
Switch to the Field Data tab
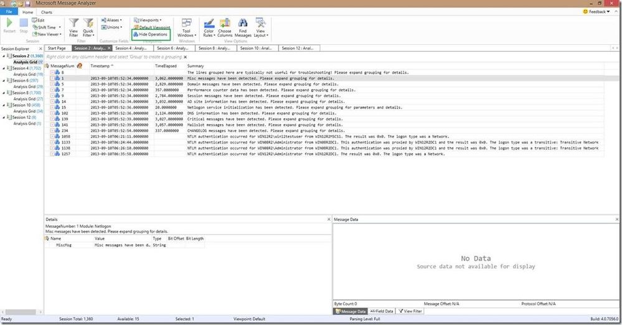(x=382, y=311)
